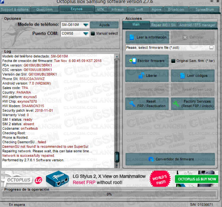
Task: Click the document icon on Leer la información
Action: pyautogui.click(x=132, y=37)
